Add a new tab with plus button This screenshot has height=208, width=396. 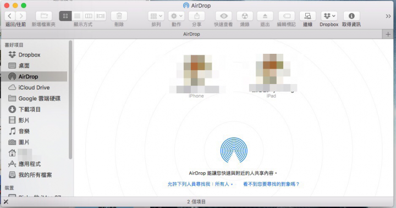click(x=388, y=34)
